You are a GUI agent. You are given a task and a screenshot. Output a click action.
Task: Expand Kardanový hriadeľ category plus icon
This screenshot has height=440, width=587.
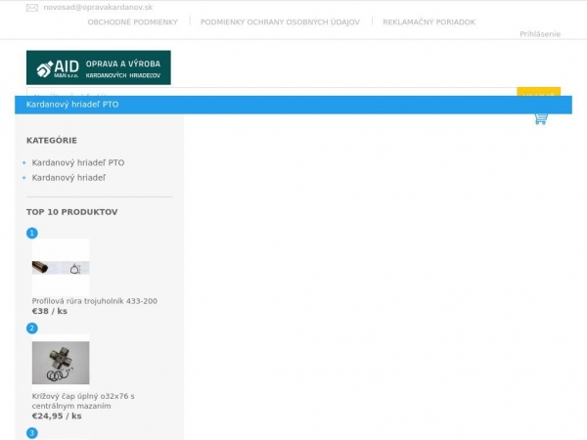point(23,178)
